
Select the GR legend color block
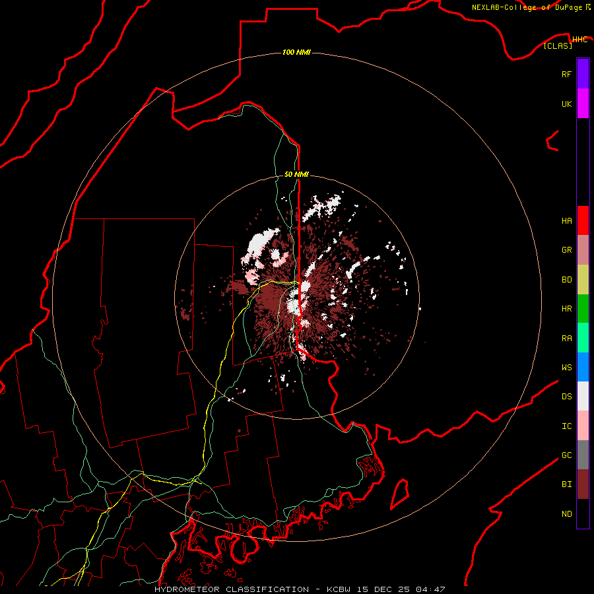[583, 249]
